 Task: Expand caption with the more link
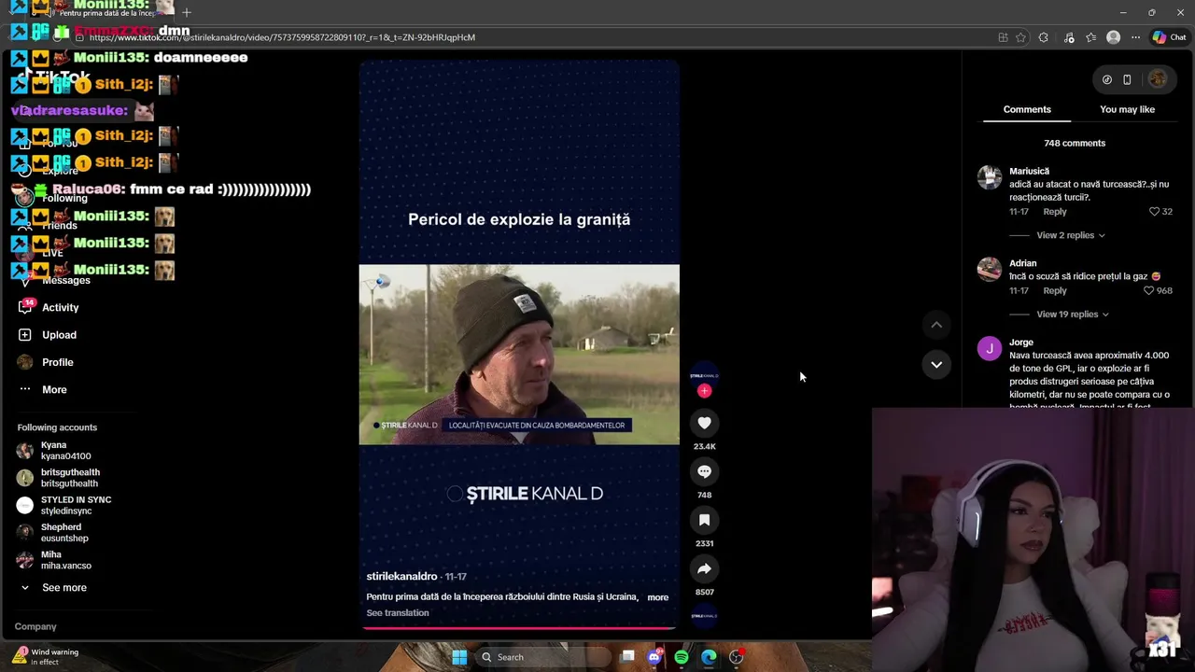(657, 597)
